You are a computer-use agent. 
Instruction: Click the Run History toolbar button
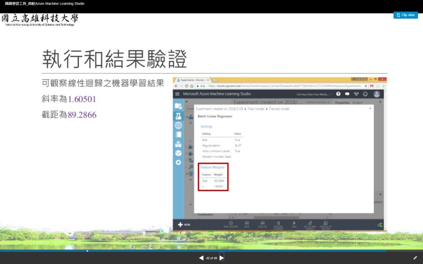[x=231, y=224]
